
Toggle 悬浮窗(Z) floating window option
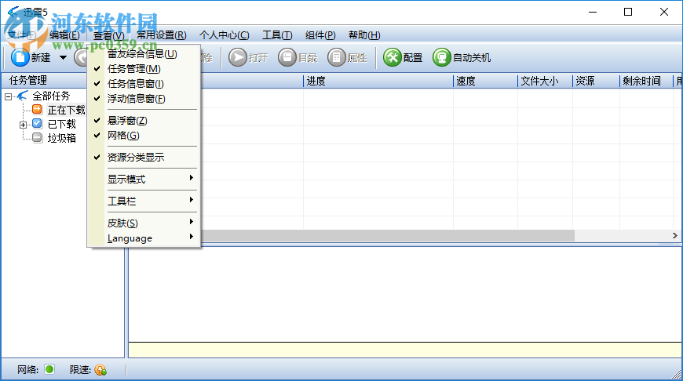pyautogui.click(x=144, y=121)
